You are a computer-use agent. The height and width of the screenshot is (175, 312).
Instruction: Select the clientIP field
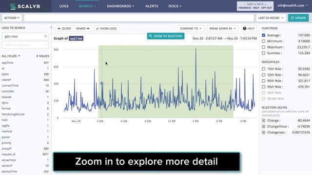[x=6, y=80]
